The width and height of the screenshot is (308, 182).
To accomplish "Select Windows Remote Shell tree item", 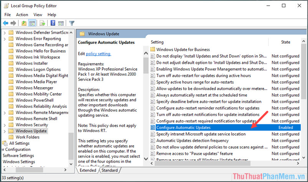I will [x=36, y=119].
